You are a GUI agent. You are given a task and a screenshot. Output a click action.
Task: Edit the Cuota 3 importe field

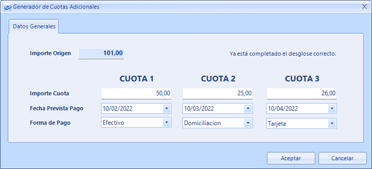click(301, 93)
